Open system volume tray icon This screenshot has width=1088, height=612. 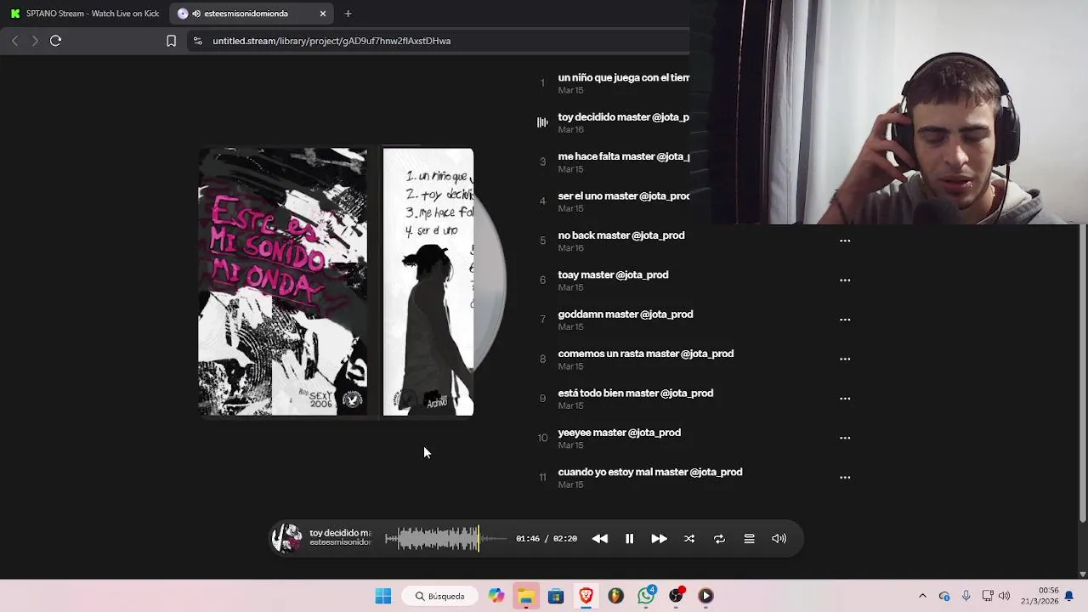click(x=1004, y=596)
